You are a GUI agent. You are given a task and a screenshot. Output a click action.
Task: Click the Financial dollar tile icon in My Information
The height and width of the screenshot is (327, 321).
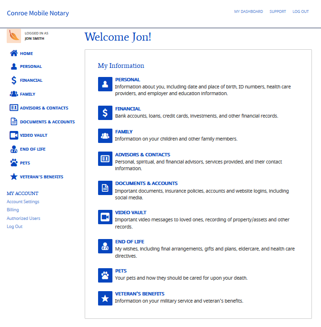pyautogui.click(x=105, y=113)
